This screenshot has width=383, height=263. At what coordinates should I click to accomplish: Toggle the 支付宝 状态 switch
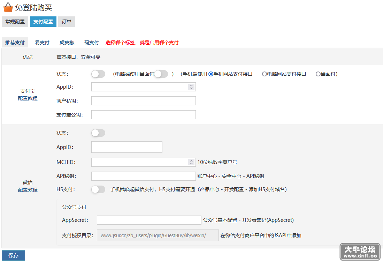pos(98,74)
